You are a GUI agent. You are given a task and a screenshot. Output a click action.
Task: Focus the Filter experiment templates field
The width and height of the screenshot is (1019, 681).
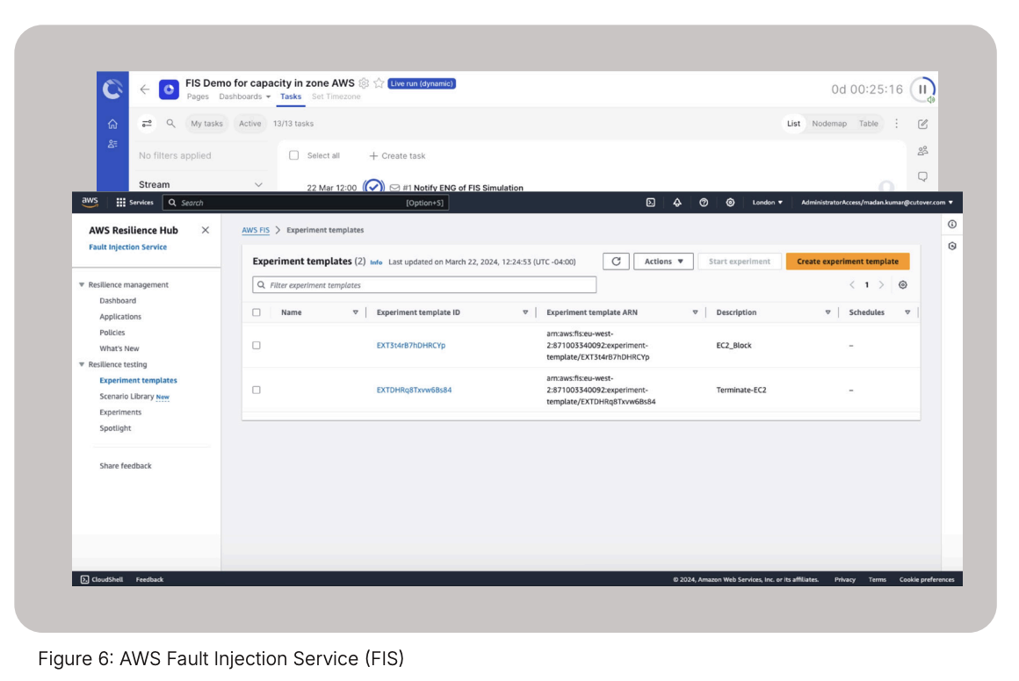click(x=424, y=285)
